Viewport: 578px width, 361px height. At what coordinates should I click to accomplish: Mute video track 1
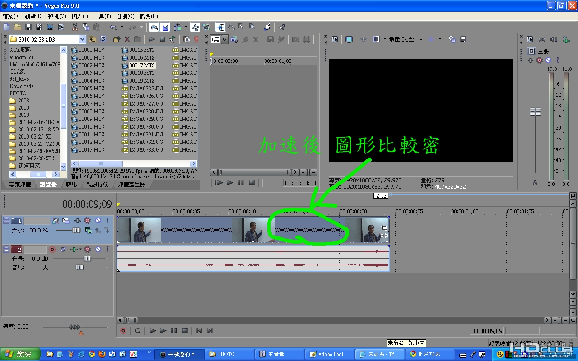tap(98, 221)
